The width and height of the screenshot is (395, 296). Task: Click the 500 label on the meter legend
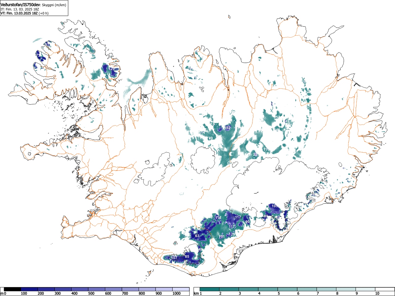point(91,294)
